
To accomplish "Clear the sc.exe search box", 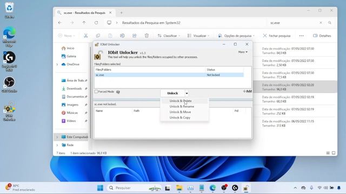I will 321,23.
